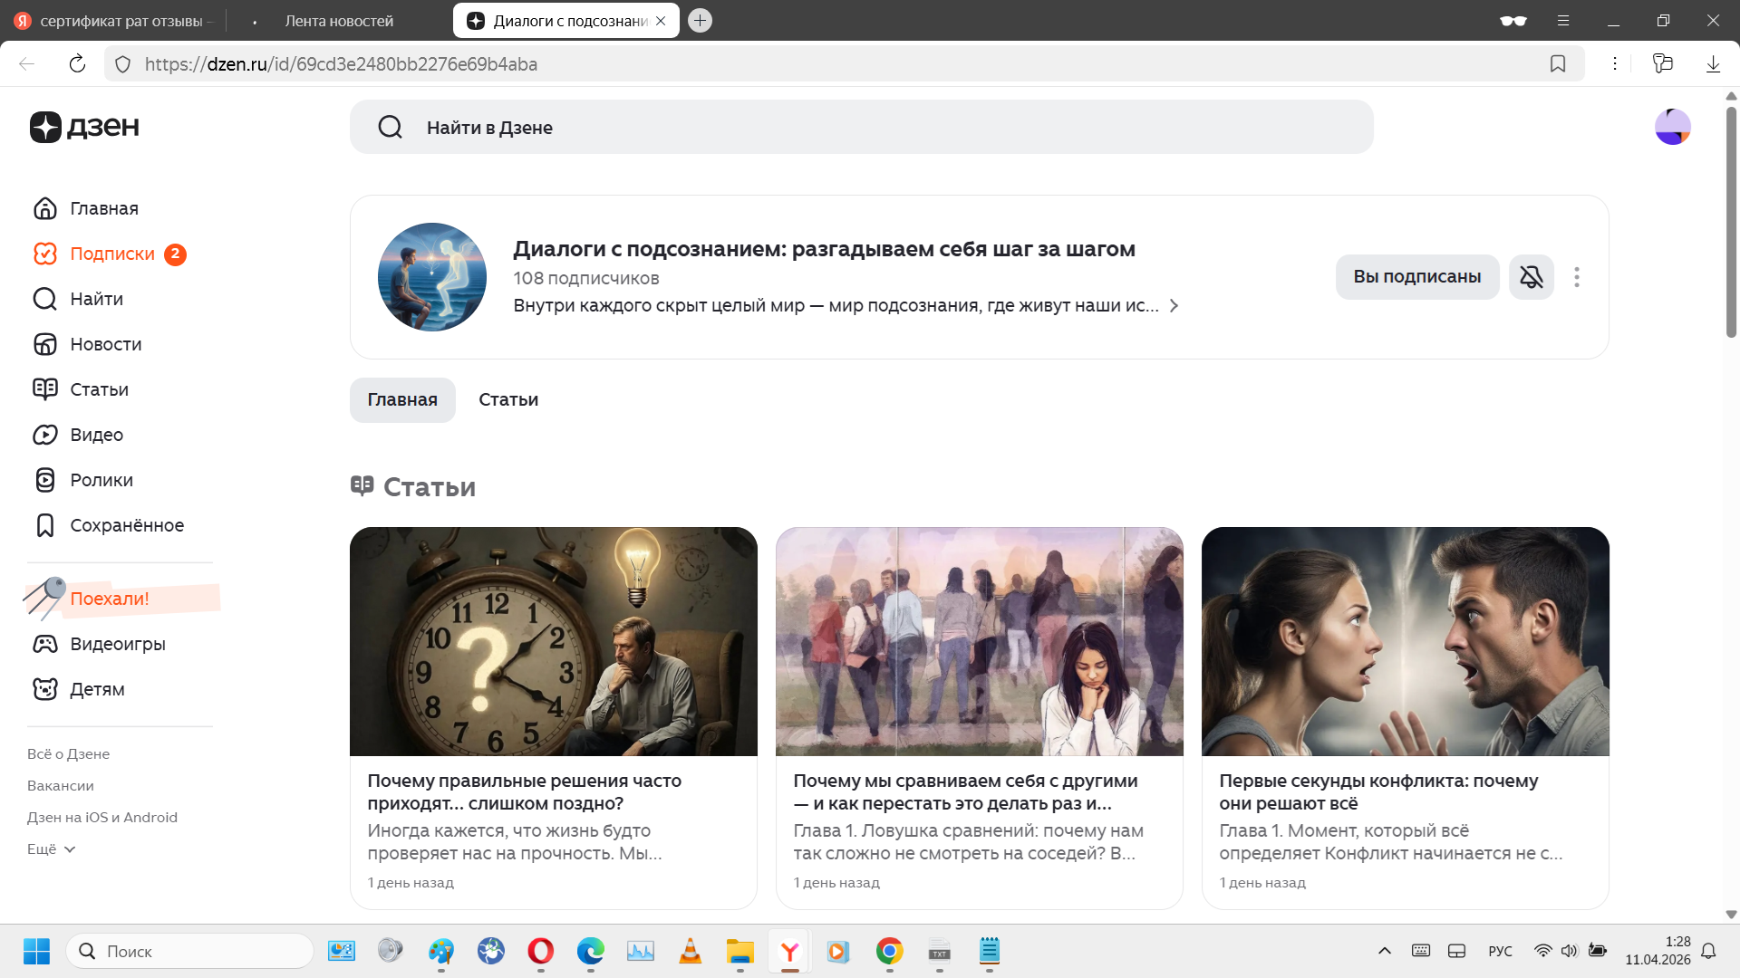Open Детям section

tap(97, 689)
